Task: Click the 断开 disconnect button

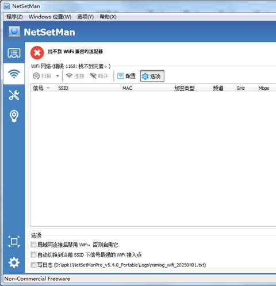Action: coord(99,76)
